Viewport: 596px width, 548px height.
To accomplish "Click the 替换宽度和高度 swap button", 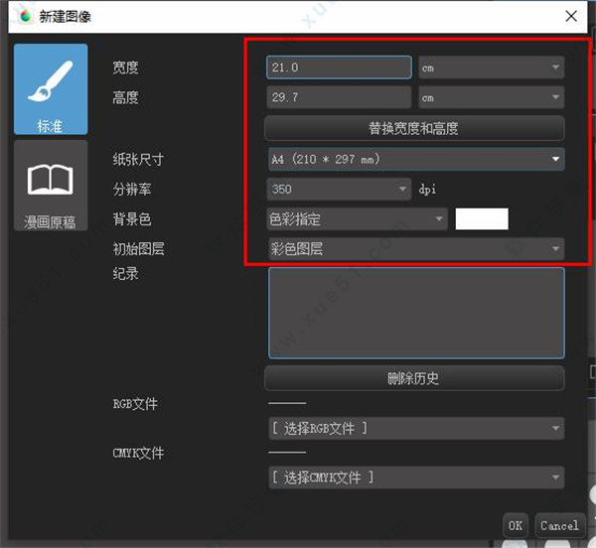I will [x=414, y=128].
